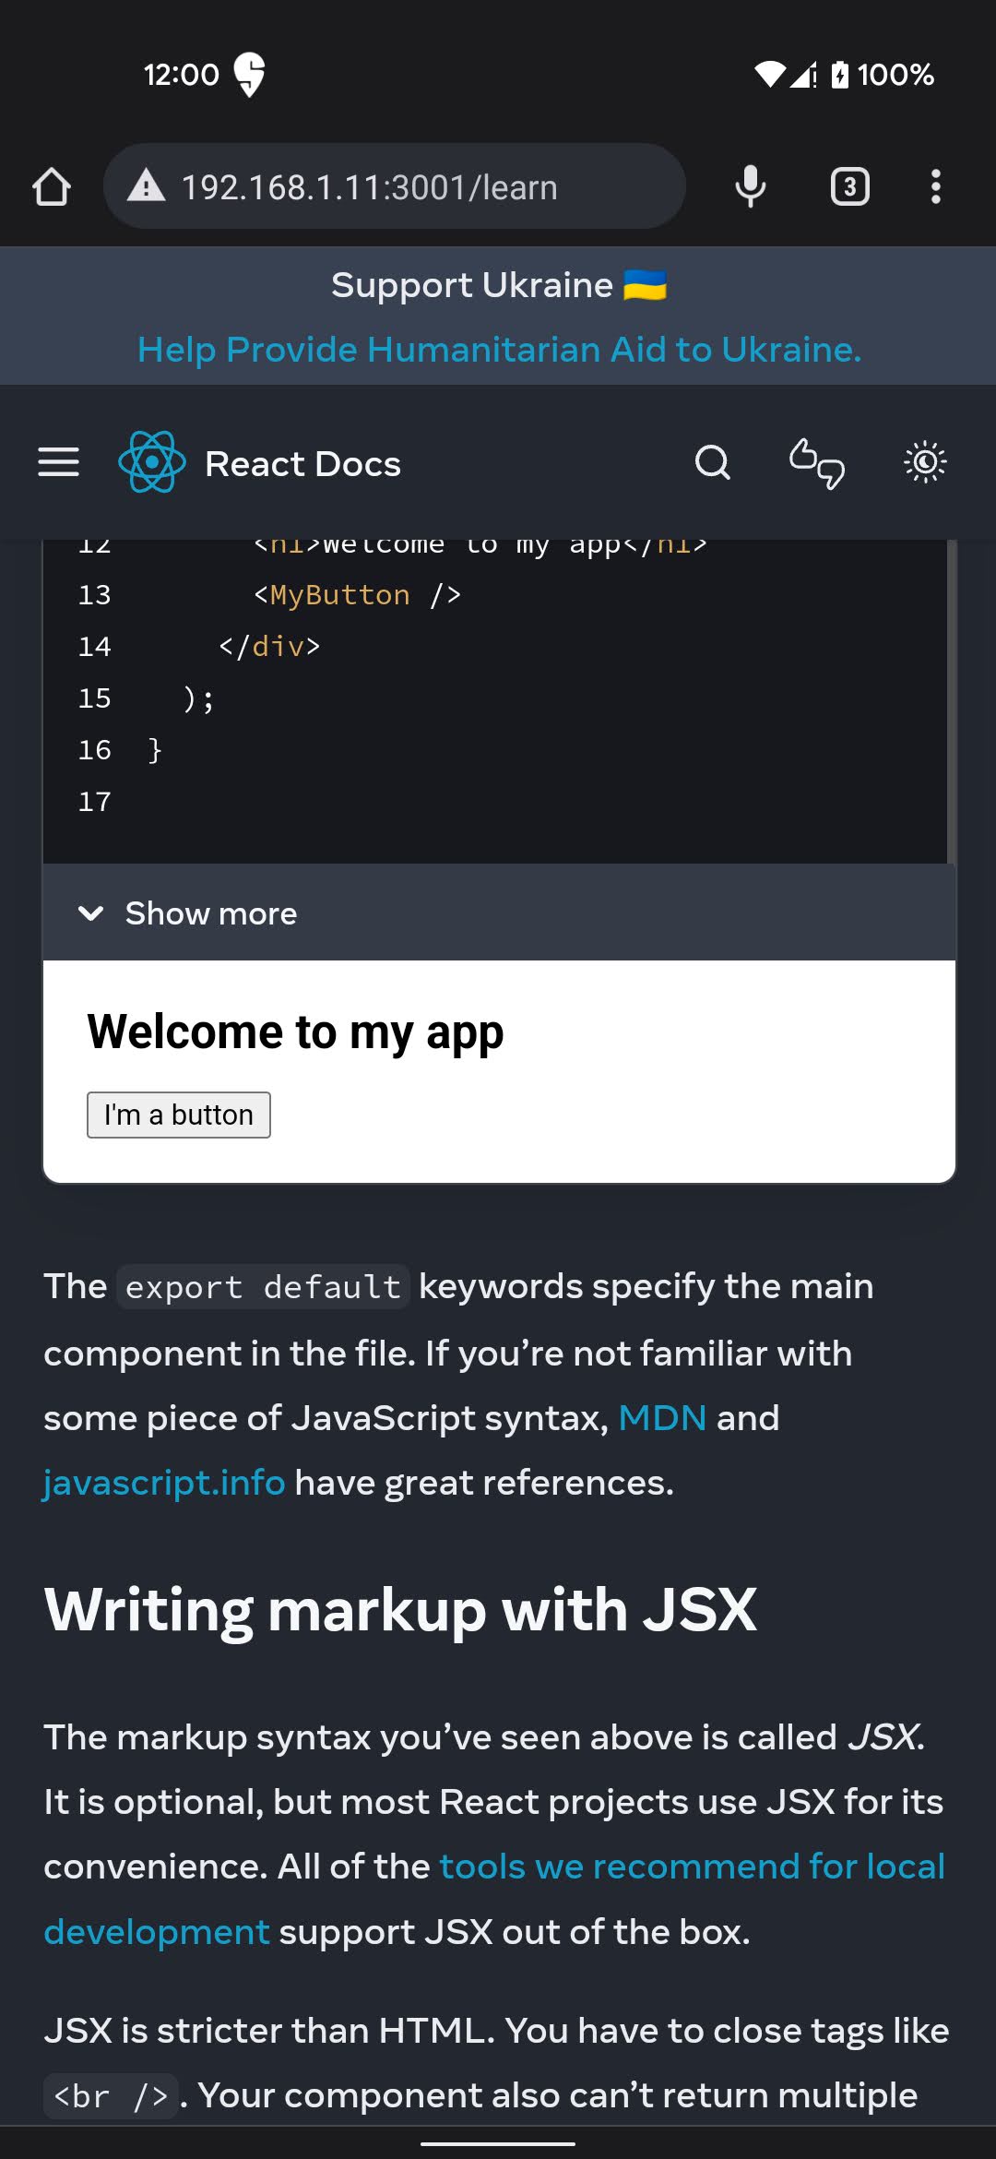This screenshot has height=2159, width=996.
Task: Tap the Wi-Fi status bar icon
Action: 769,74
